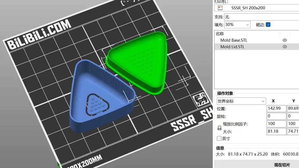Click the X rotation field in 旋转 row
Screen dimensions: 299x168
pos(276,116)
